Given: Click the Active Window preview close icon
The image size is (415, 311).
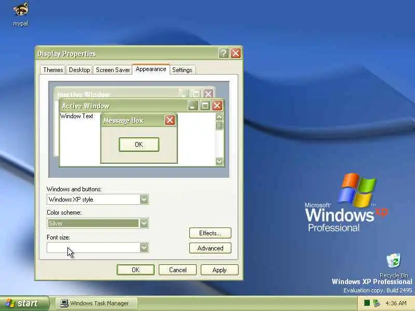Looking at the screenshot, I should pyautogui.click(x=217, y=106).
